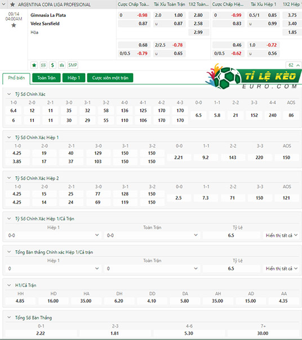Image resolution: width=302 pixels, height=340 pixels.
Task: Collapse the H1/Cả Trận section
Action: [9, 285]
